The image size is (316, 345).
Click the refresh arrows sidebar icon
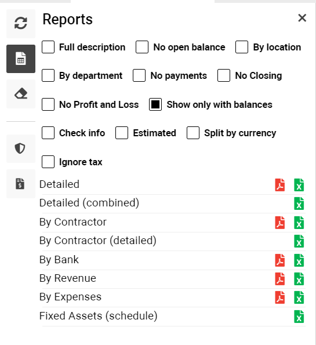coord(21,24)
